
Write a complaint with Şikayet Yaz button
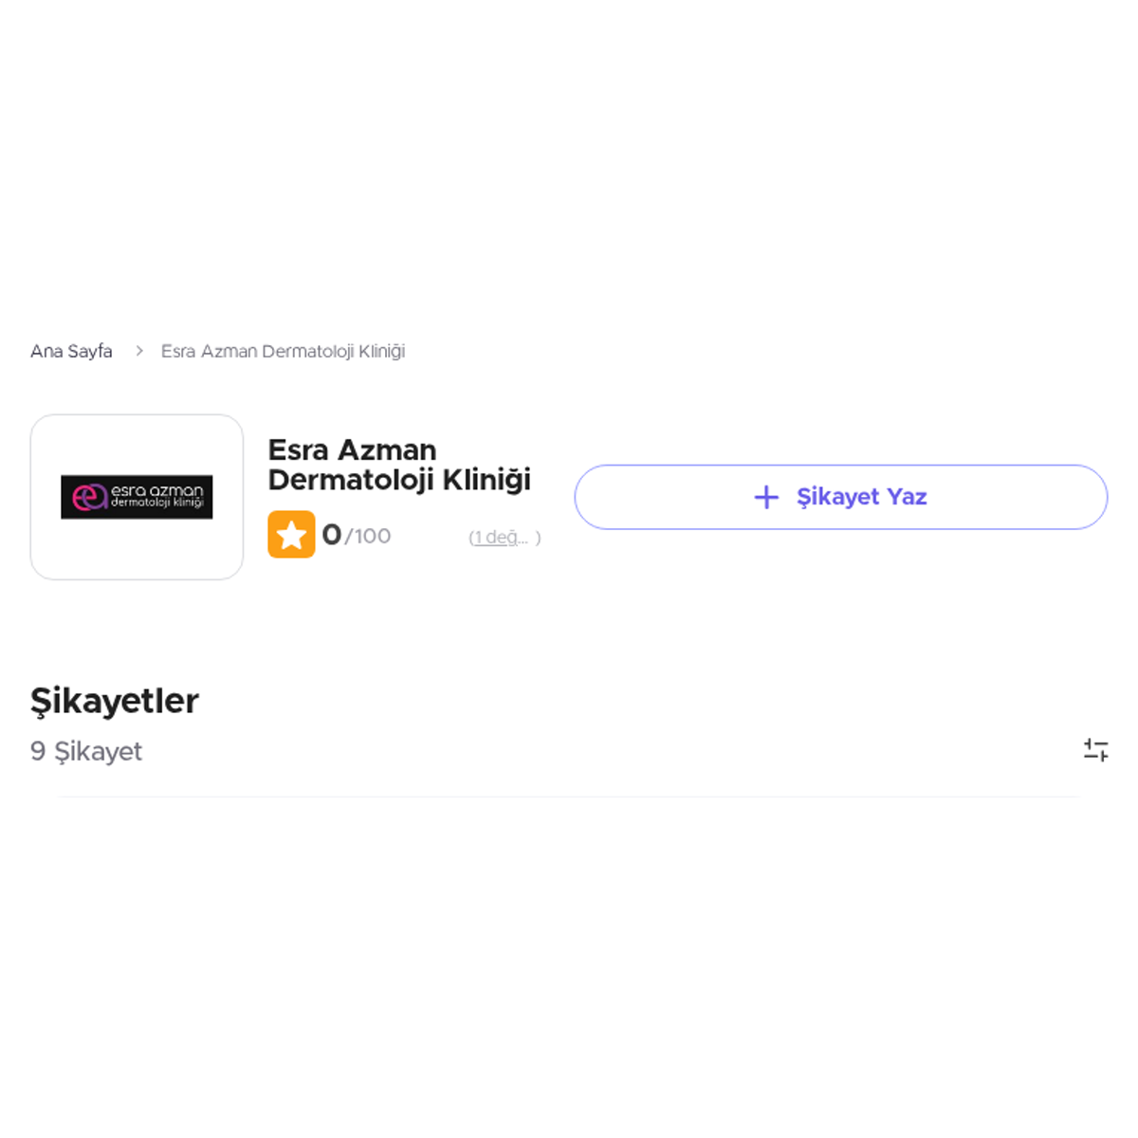click(x=841, y=497)
